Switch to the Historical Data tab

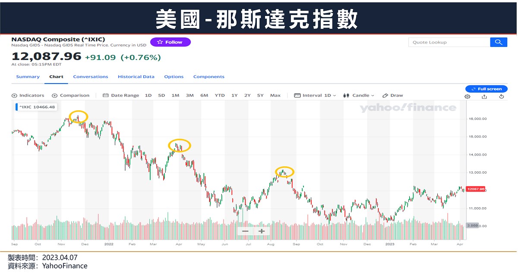pyautogui.click(x=136, y=77)
